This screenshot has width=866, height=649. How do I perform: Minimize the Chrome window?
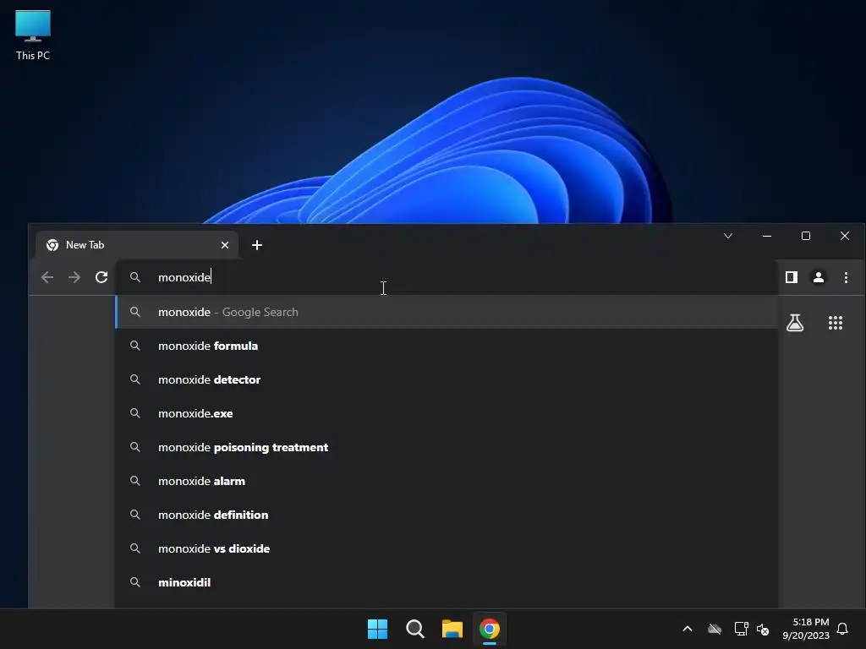[767, 236]
